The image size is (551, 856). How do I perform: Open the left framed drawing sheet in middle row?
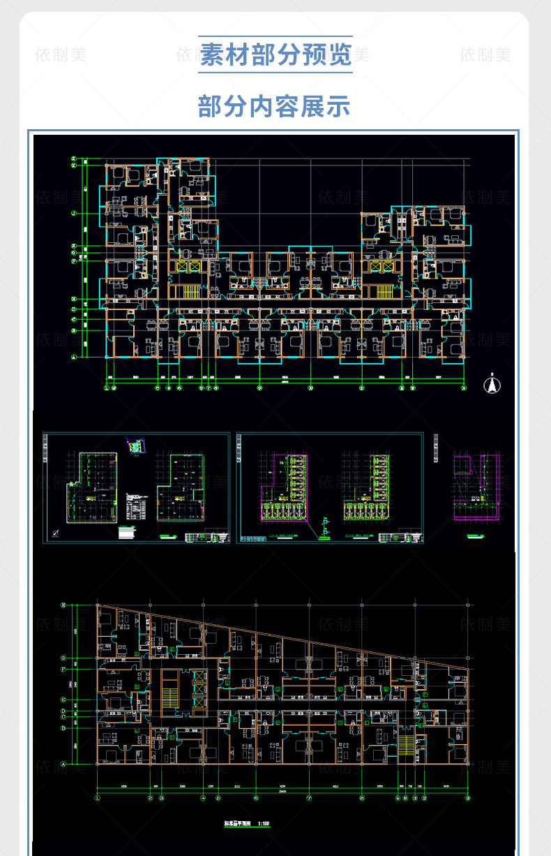(137, 489)
